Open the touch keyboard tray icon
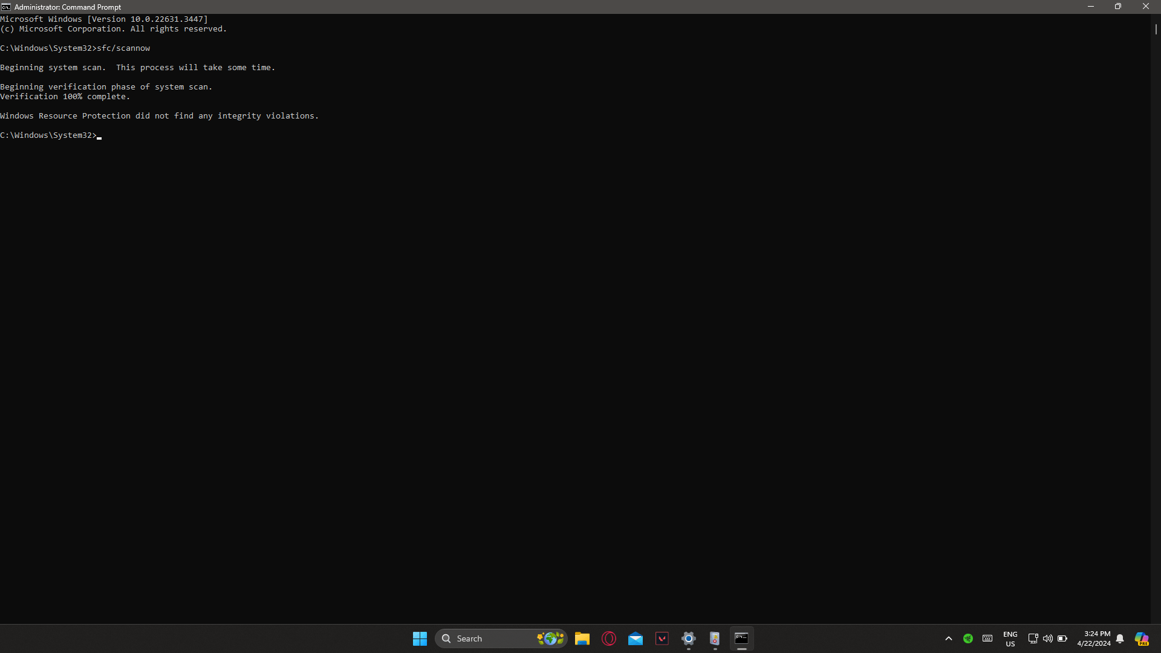 coord(987,638)
